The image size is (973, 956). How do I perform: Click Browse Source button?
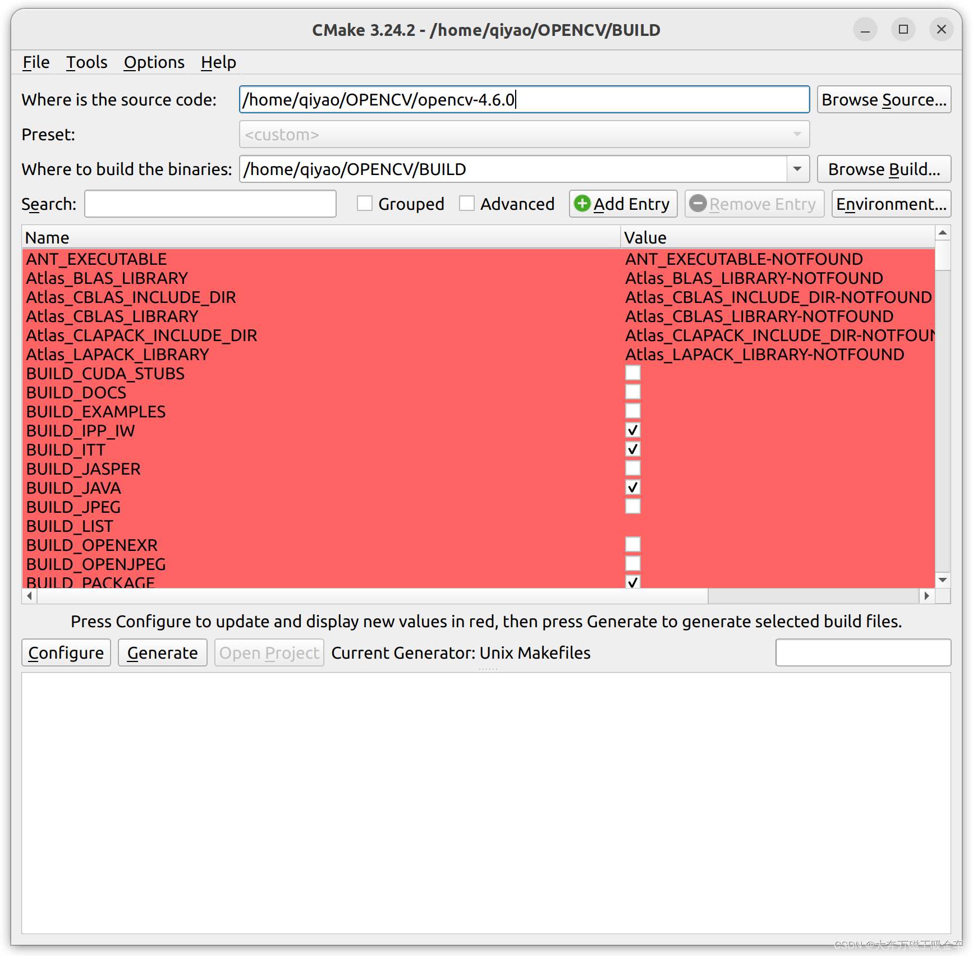click(884, 99)
